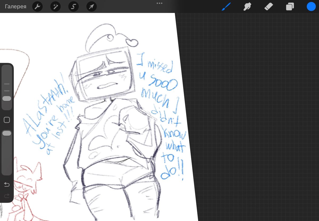Select the Eraser tool
The image size is (319, 221).
(269, 7)
